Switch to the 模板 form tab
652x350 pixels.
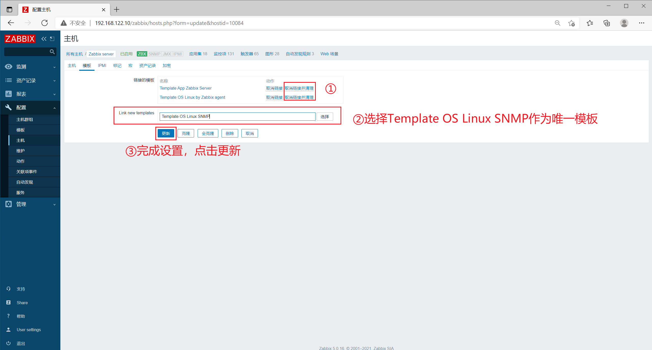click(x=87, y=65)
